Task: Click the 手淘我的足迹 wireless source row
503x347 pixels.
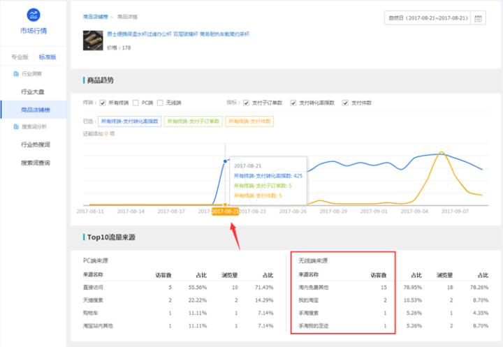Action: [x=393, y=326]
